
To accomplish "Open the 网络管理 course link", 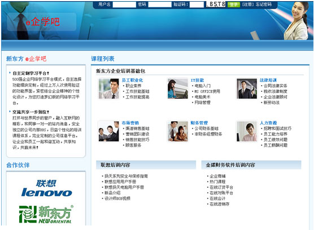I will pyautogui.click(x=202, y=103).
